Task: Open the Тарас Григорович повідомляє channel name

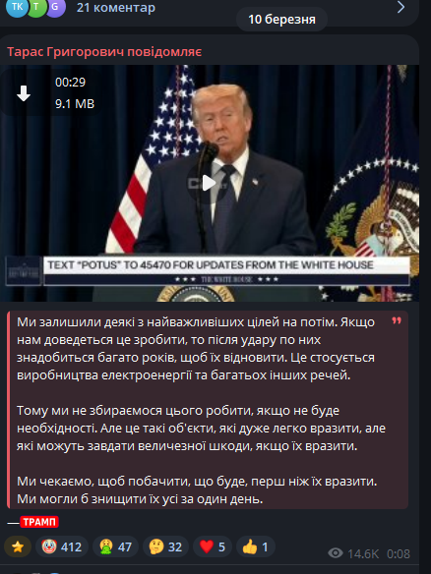Action: [x=104, y=52]
